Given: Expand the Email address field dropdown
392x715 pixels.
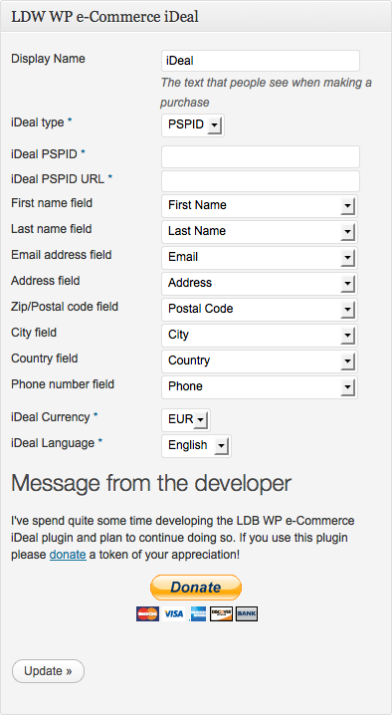Looking at the screenshot, I should click(x=260, y=258).
